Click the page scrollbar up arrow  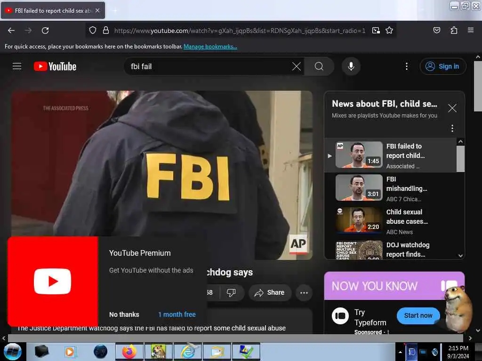pos(478,57)
